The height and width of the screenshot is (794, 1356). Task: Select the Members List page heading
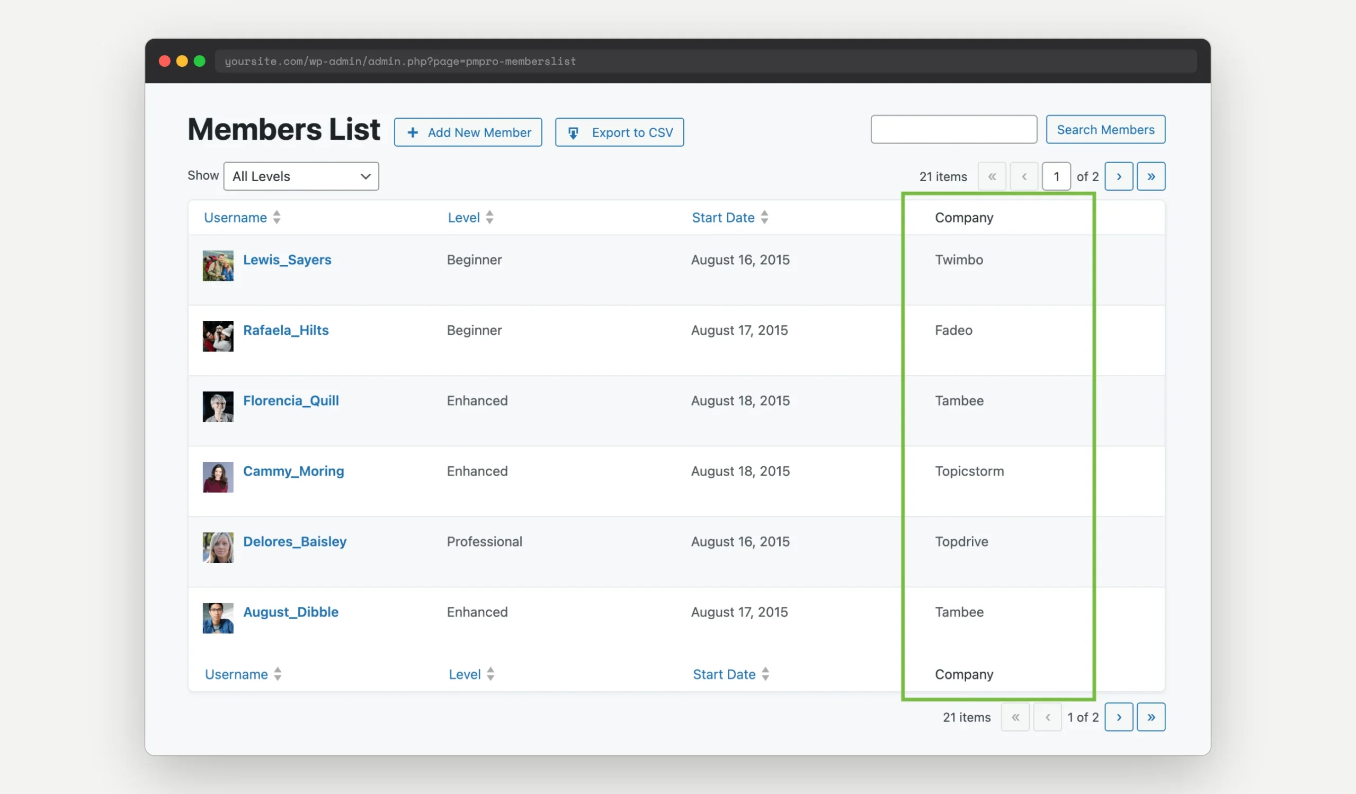tap(283, 129)
